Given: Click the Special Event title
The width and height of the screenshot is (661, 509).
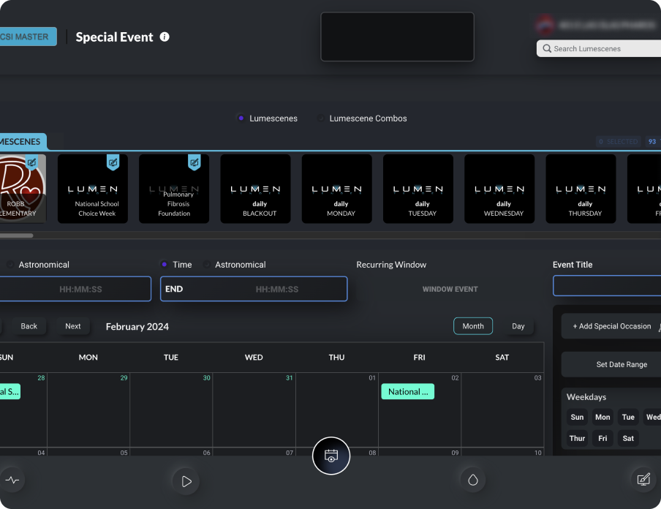Looking at the screenshot, I should (x=114, y=37).
